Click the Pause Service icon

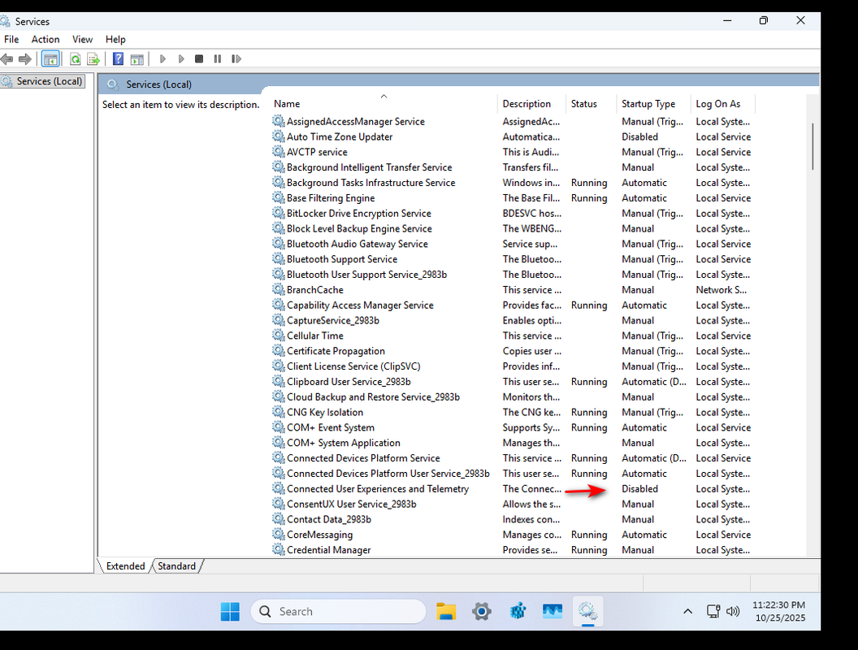coord(218,59)
